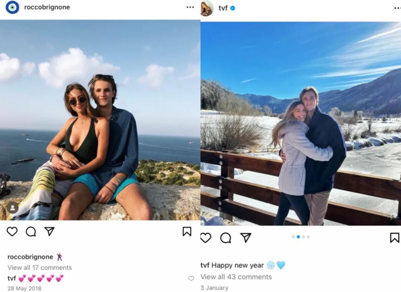
Task: Save tvf's snow photo post
Action: pyautogui.click(x=394, y=238)
